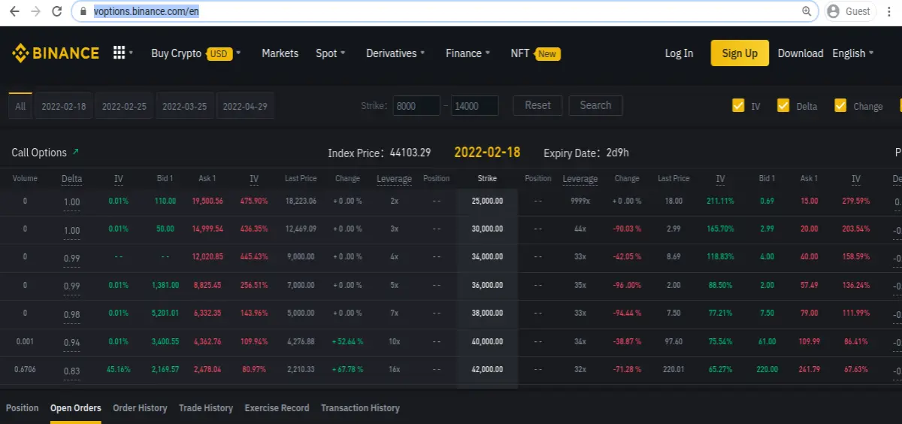The image size is (902, 424).
Task: Switch to the Trade History tab
Action: (x=206, y=407)
